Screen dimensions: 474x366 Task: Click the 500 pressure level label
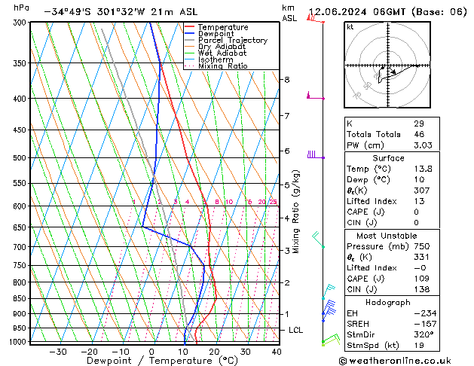(x=21, y=158)
